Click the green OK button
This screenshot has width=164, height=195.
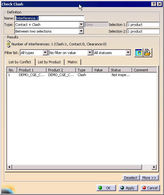point(106,188)
